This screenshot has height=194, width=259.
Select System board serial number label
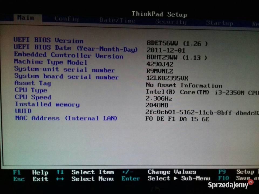click(66, 77)
